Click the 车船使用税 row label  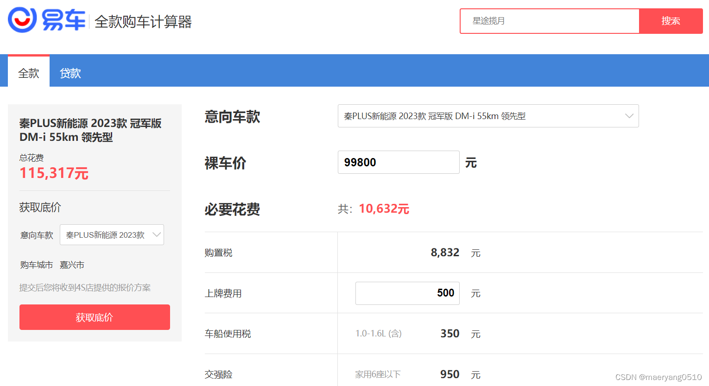coord(228,334)
